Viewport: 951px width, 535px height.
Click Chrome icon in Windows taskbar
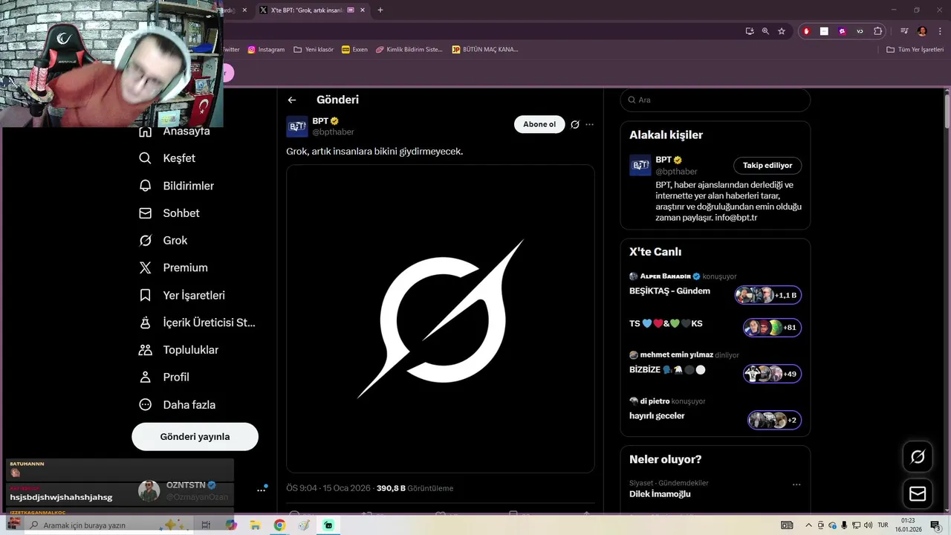click(279, 525)
